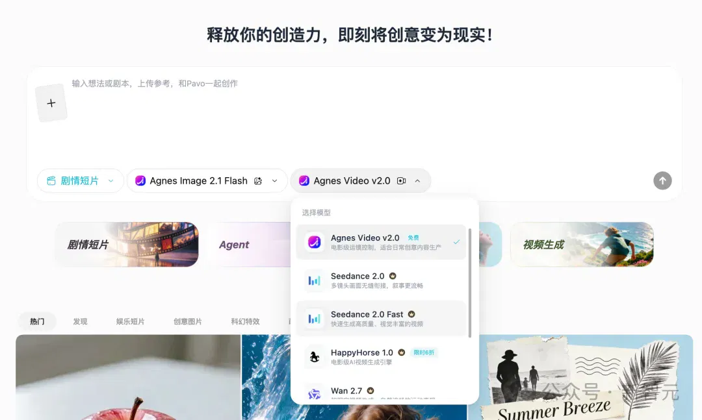The width and height of the screenshot is (702, 420).
Task: Choose Seedance 2.0 Fast from model list
Action: (x=381, y=319)
